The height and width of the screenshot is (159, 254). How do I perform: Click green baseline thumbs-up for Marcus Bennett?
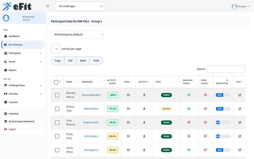(189, 95)
